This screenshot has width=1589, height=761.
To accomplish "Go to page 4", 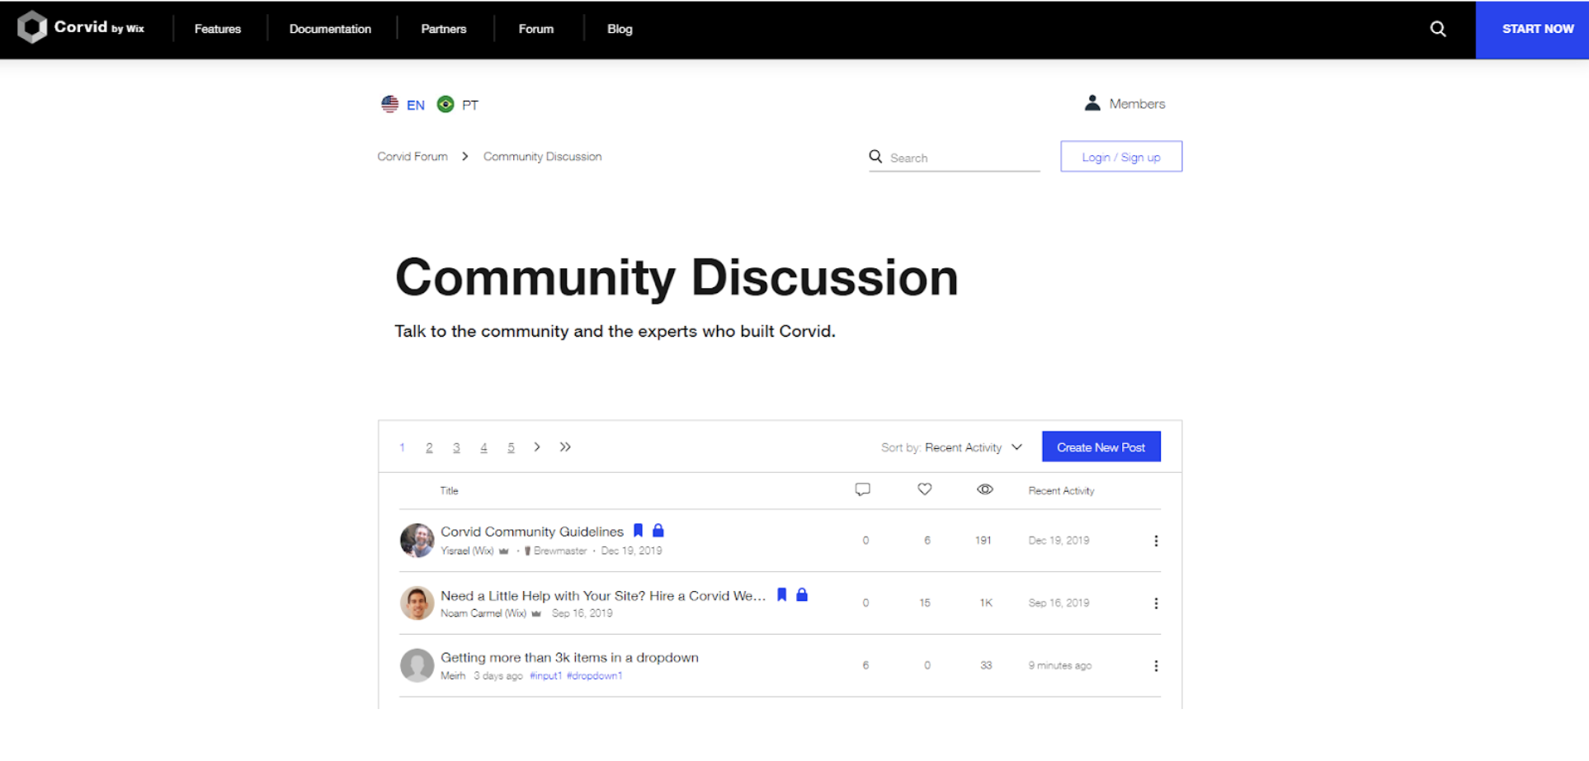I will (x=483, y=447).
